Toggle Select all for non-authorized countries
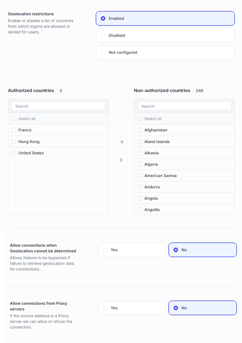 pos(140,119)
